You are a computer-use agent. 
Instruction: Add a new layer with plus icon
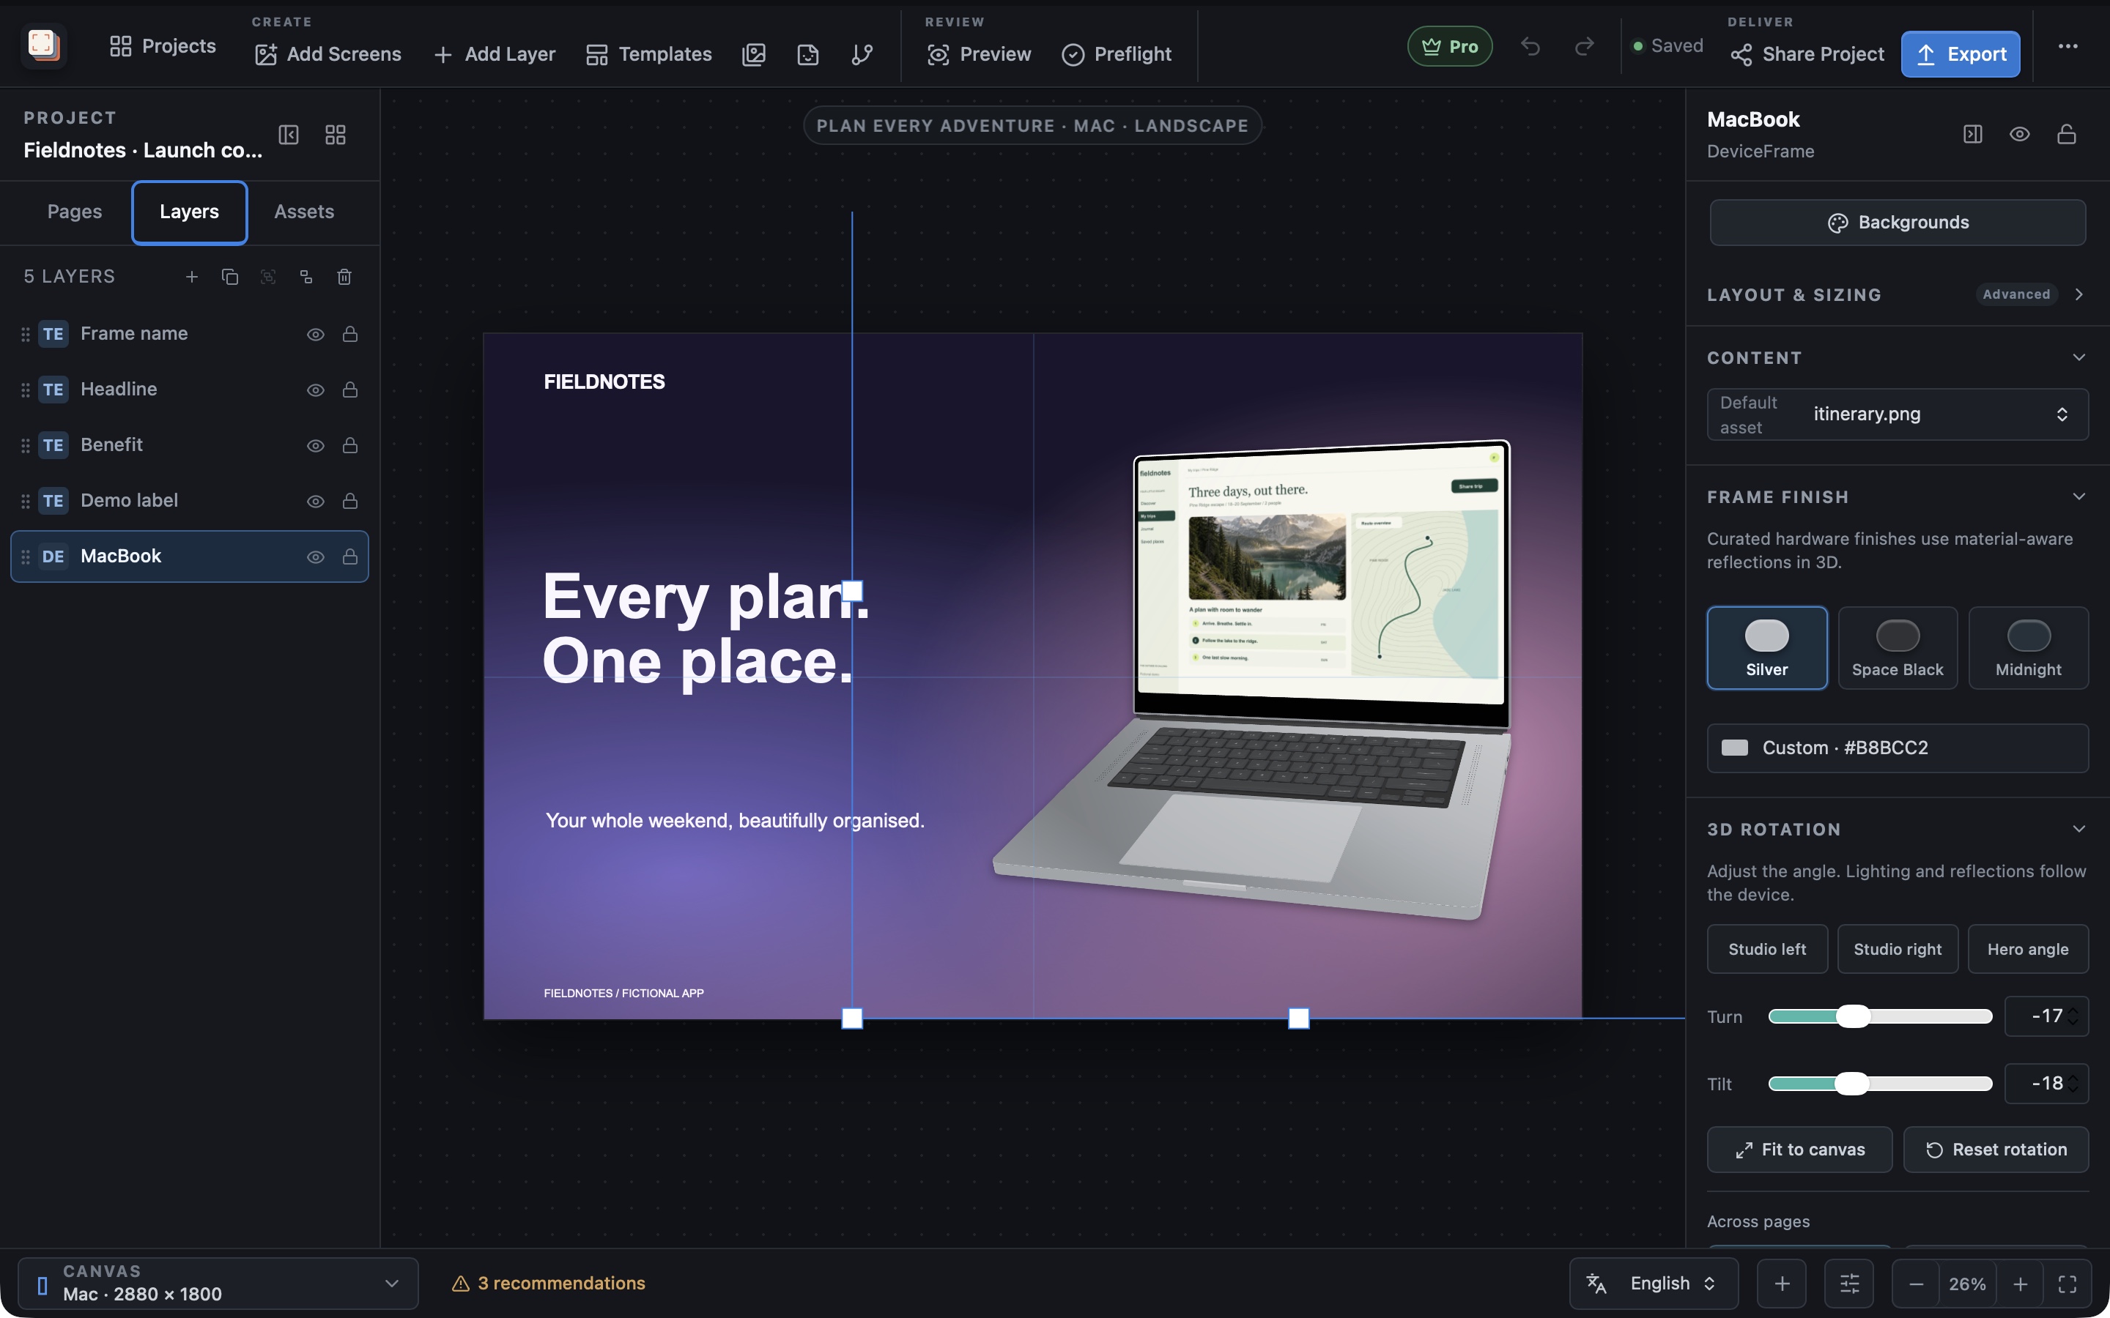tap(192, 276)
